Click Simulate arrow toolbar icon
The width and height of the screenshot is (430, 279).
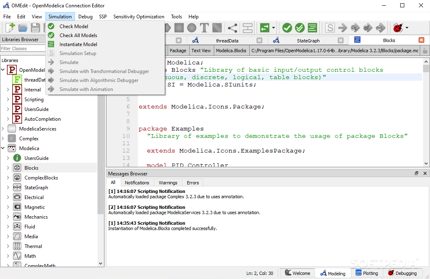[x=343, y=28]
